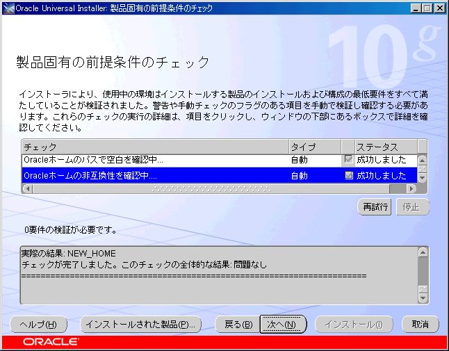Click the タイプ column header
The image size is (449, 351).
(x=315, y=147)
